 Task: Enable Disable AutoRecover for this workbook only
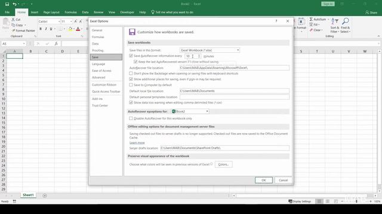[131, 118]
